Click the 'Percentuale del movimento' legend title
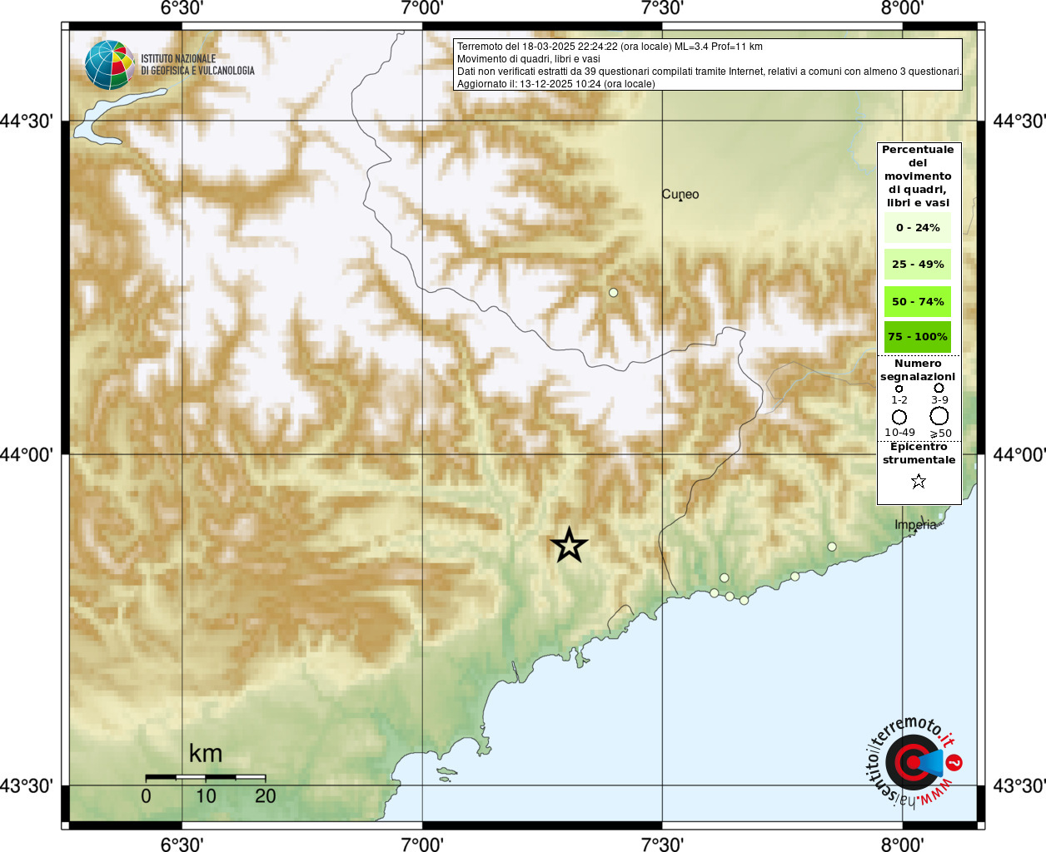The image size is (1046, 852). pyautogui.click(x=918, y=176)
